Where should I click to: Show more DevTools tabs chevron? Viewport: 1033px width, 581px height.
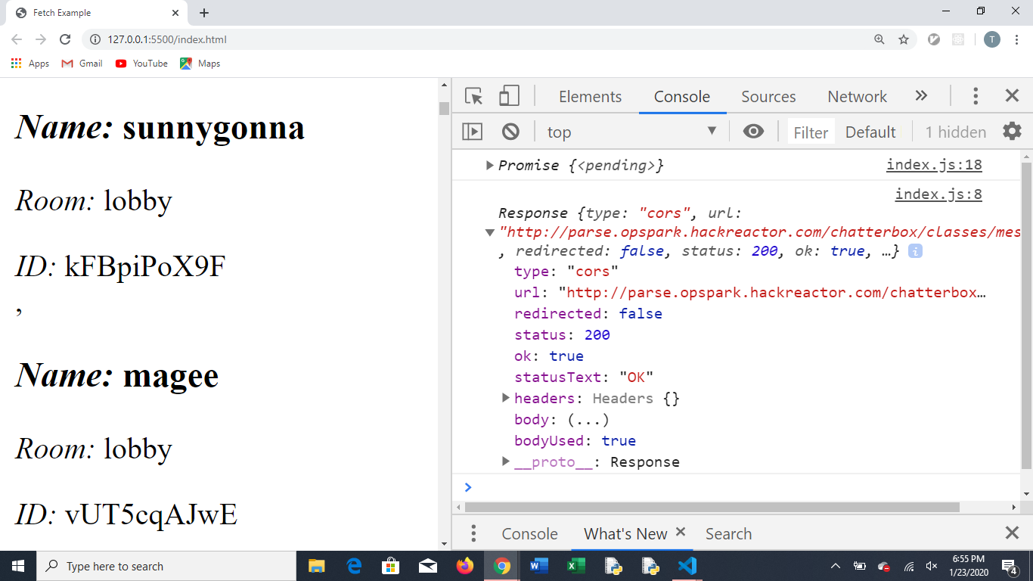pyautogui.click(x=921, y=96)
